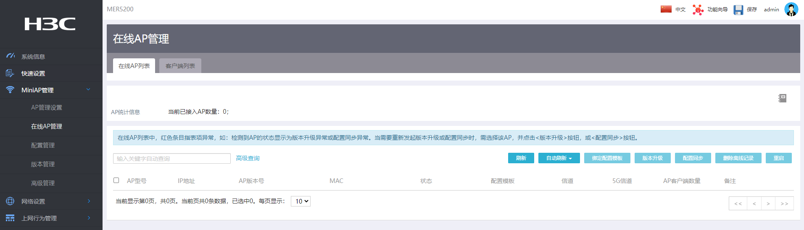Screen dimensions: 804x230
Task: Open the 高级查询 link
Action: (248, 158)
